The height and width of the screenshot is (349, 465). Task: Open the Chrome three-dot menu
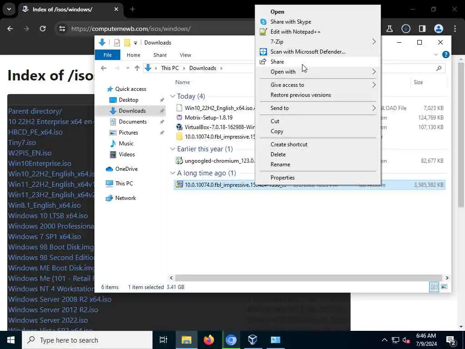coord(455,29)
